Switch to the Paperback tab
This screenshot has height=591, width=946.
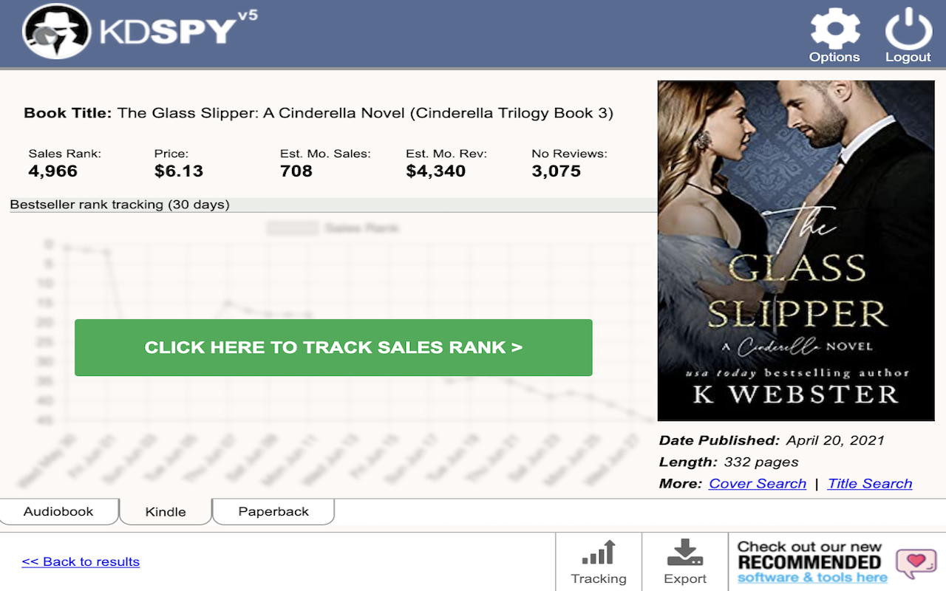tap(273, 511)
